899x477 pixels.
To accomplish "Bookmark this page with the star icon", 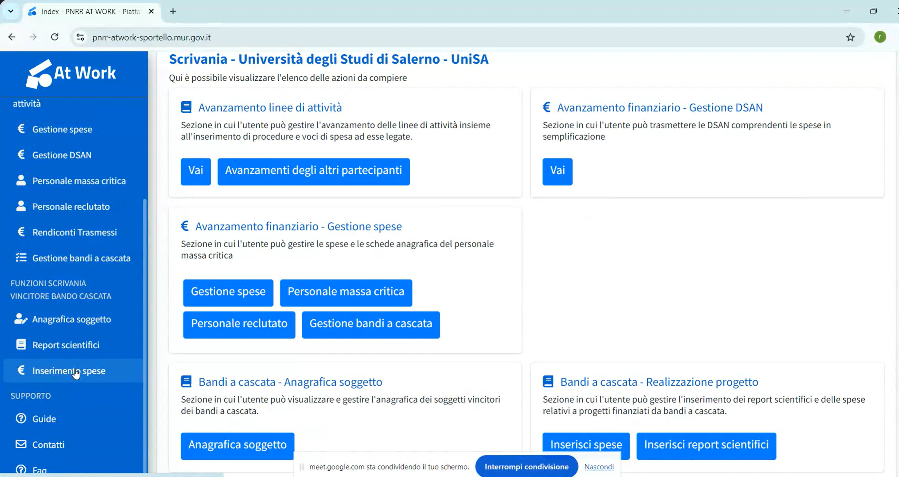I will 850,37.
